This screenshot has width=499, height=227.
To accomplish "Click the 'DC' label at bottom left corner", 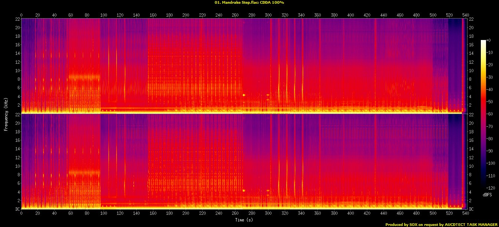I will (x=17, y=209).
